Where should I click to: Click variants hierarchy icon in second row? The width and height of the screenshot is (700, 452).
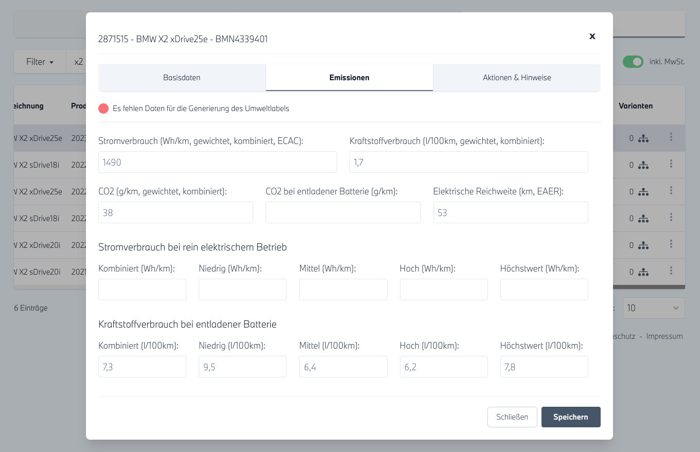click(x=643, y=165)
